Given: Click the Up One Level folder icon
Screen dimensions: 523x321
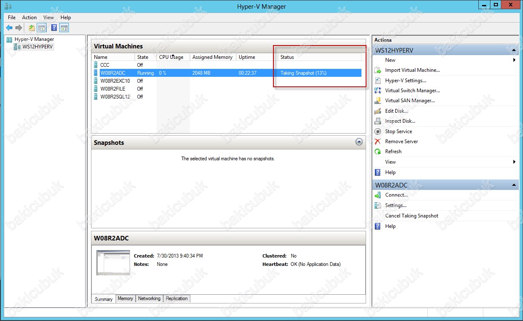Looking at the screenshot, I should (32, 28).
